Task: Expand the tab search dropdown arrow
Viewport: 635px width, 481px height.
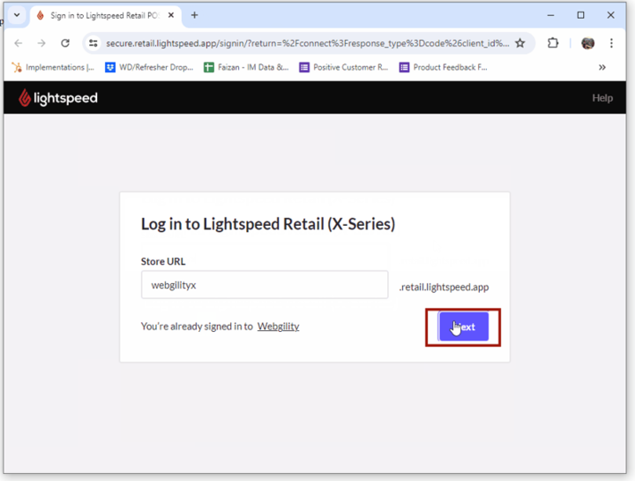Action: [17, 15]
